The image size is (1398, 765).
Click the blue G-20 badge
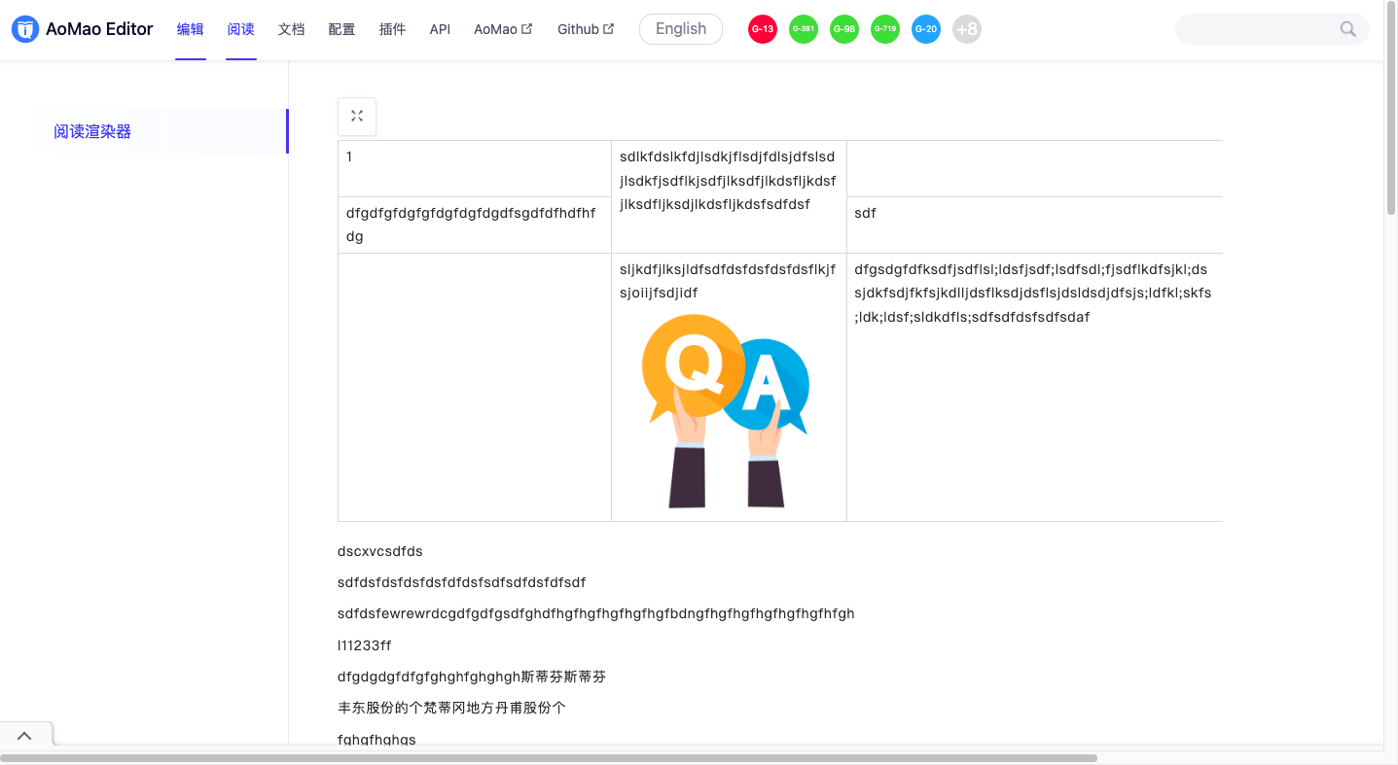(x=926, y=28)
